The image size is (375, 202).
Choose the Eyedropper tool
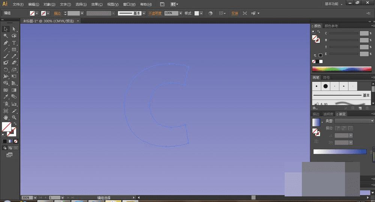6,97
